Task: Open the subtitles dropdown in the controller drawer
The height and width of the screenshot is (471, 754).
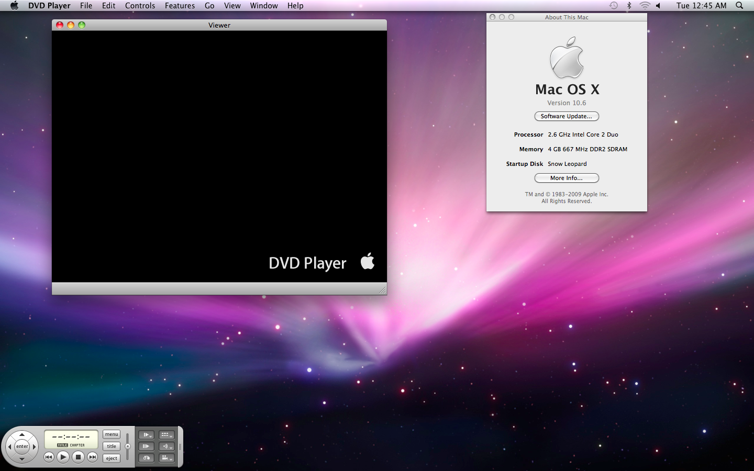Action: click(167, 435)
